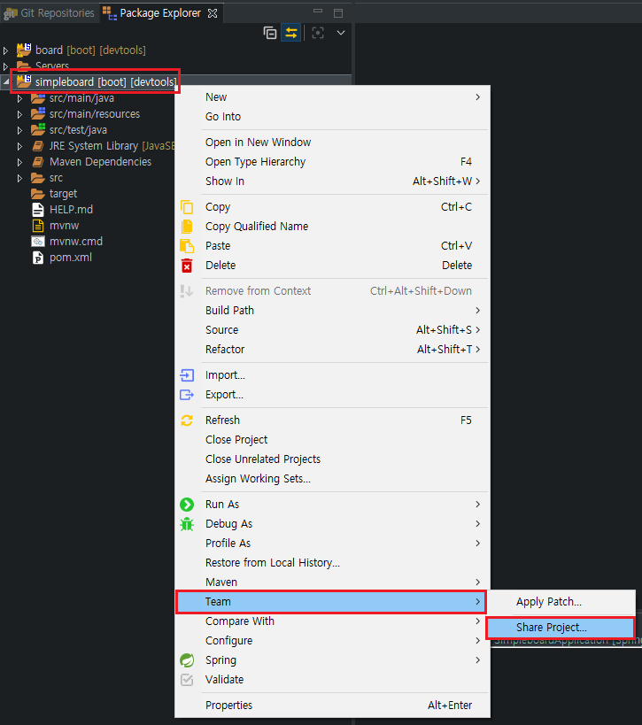Click the src/main/java package folder icon

pyautogui.click(x=38, y=98)
